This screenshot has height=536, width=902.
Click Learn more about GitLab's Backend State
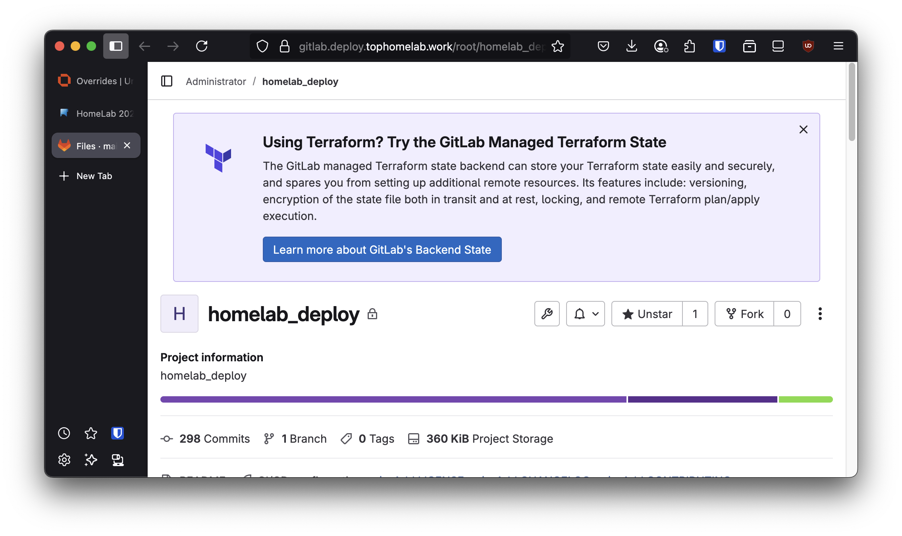382,249
